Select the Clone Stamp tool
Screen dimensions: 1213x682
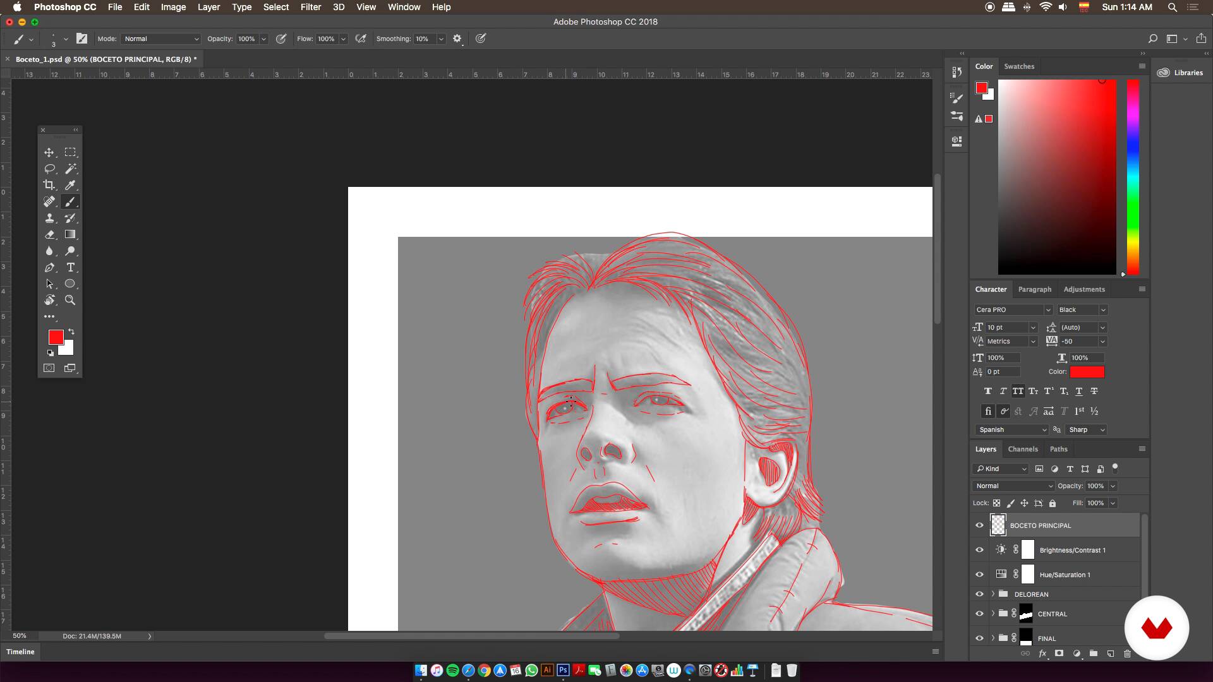49,218
